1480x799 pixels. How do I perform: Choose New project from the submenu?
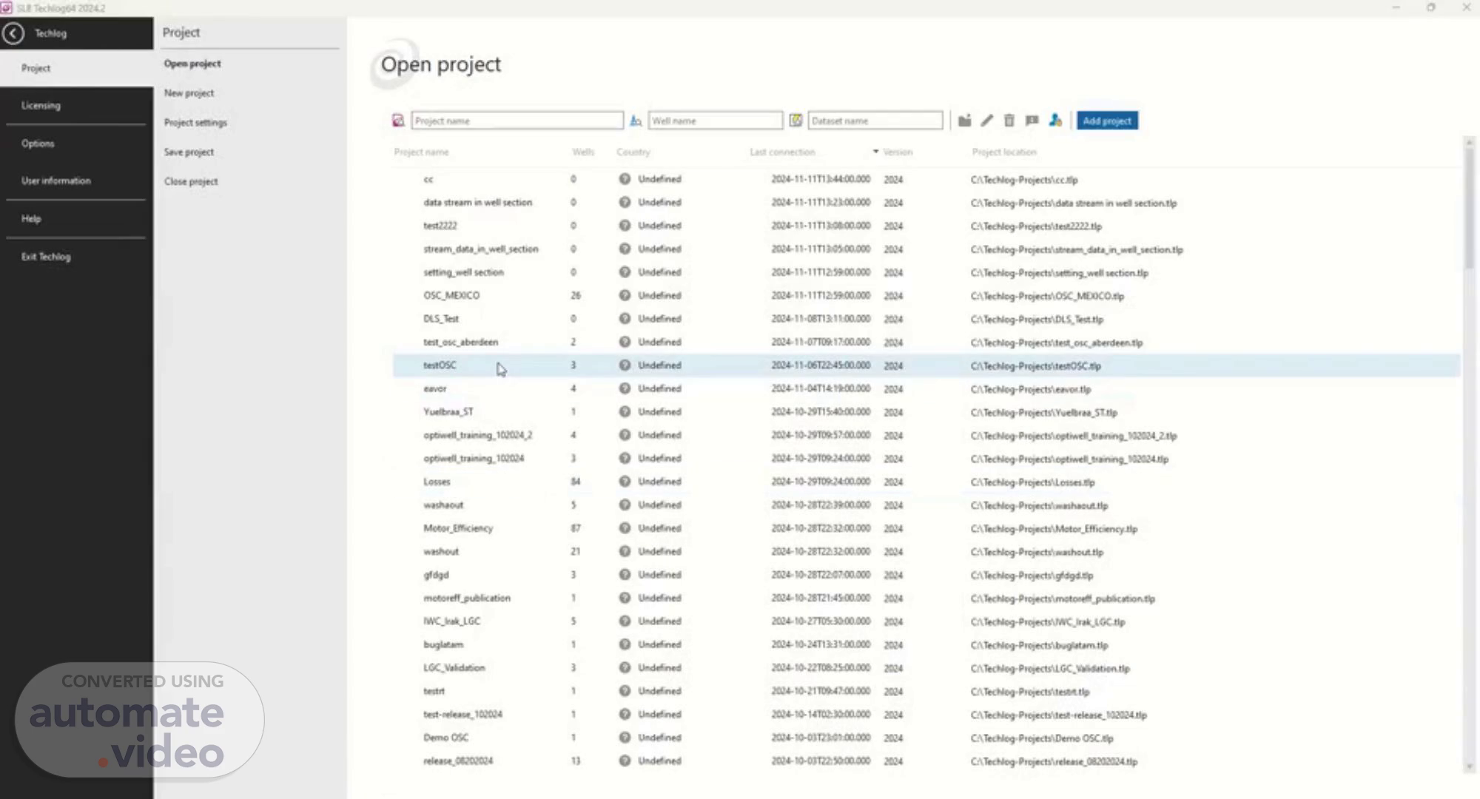[x=189, y=93]
